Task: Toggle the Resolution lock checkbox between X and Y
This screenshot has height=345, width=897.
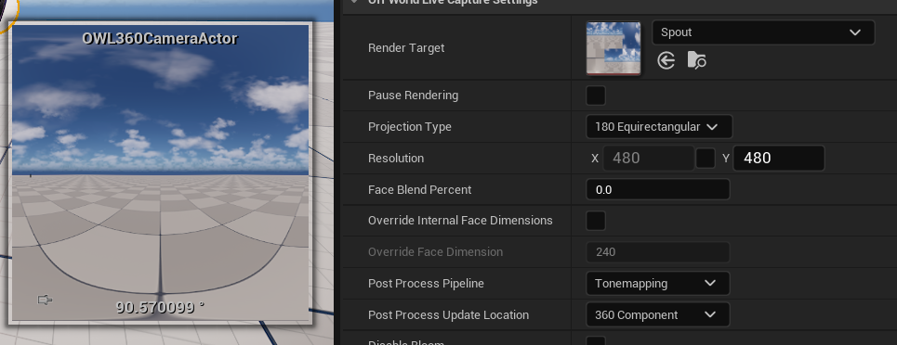Action: pyautogui.click(x=706, y=159)
